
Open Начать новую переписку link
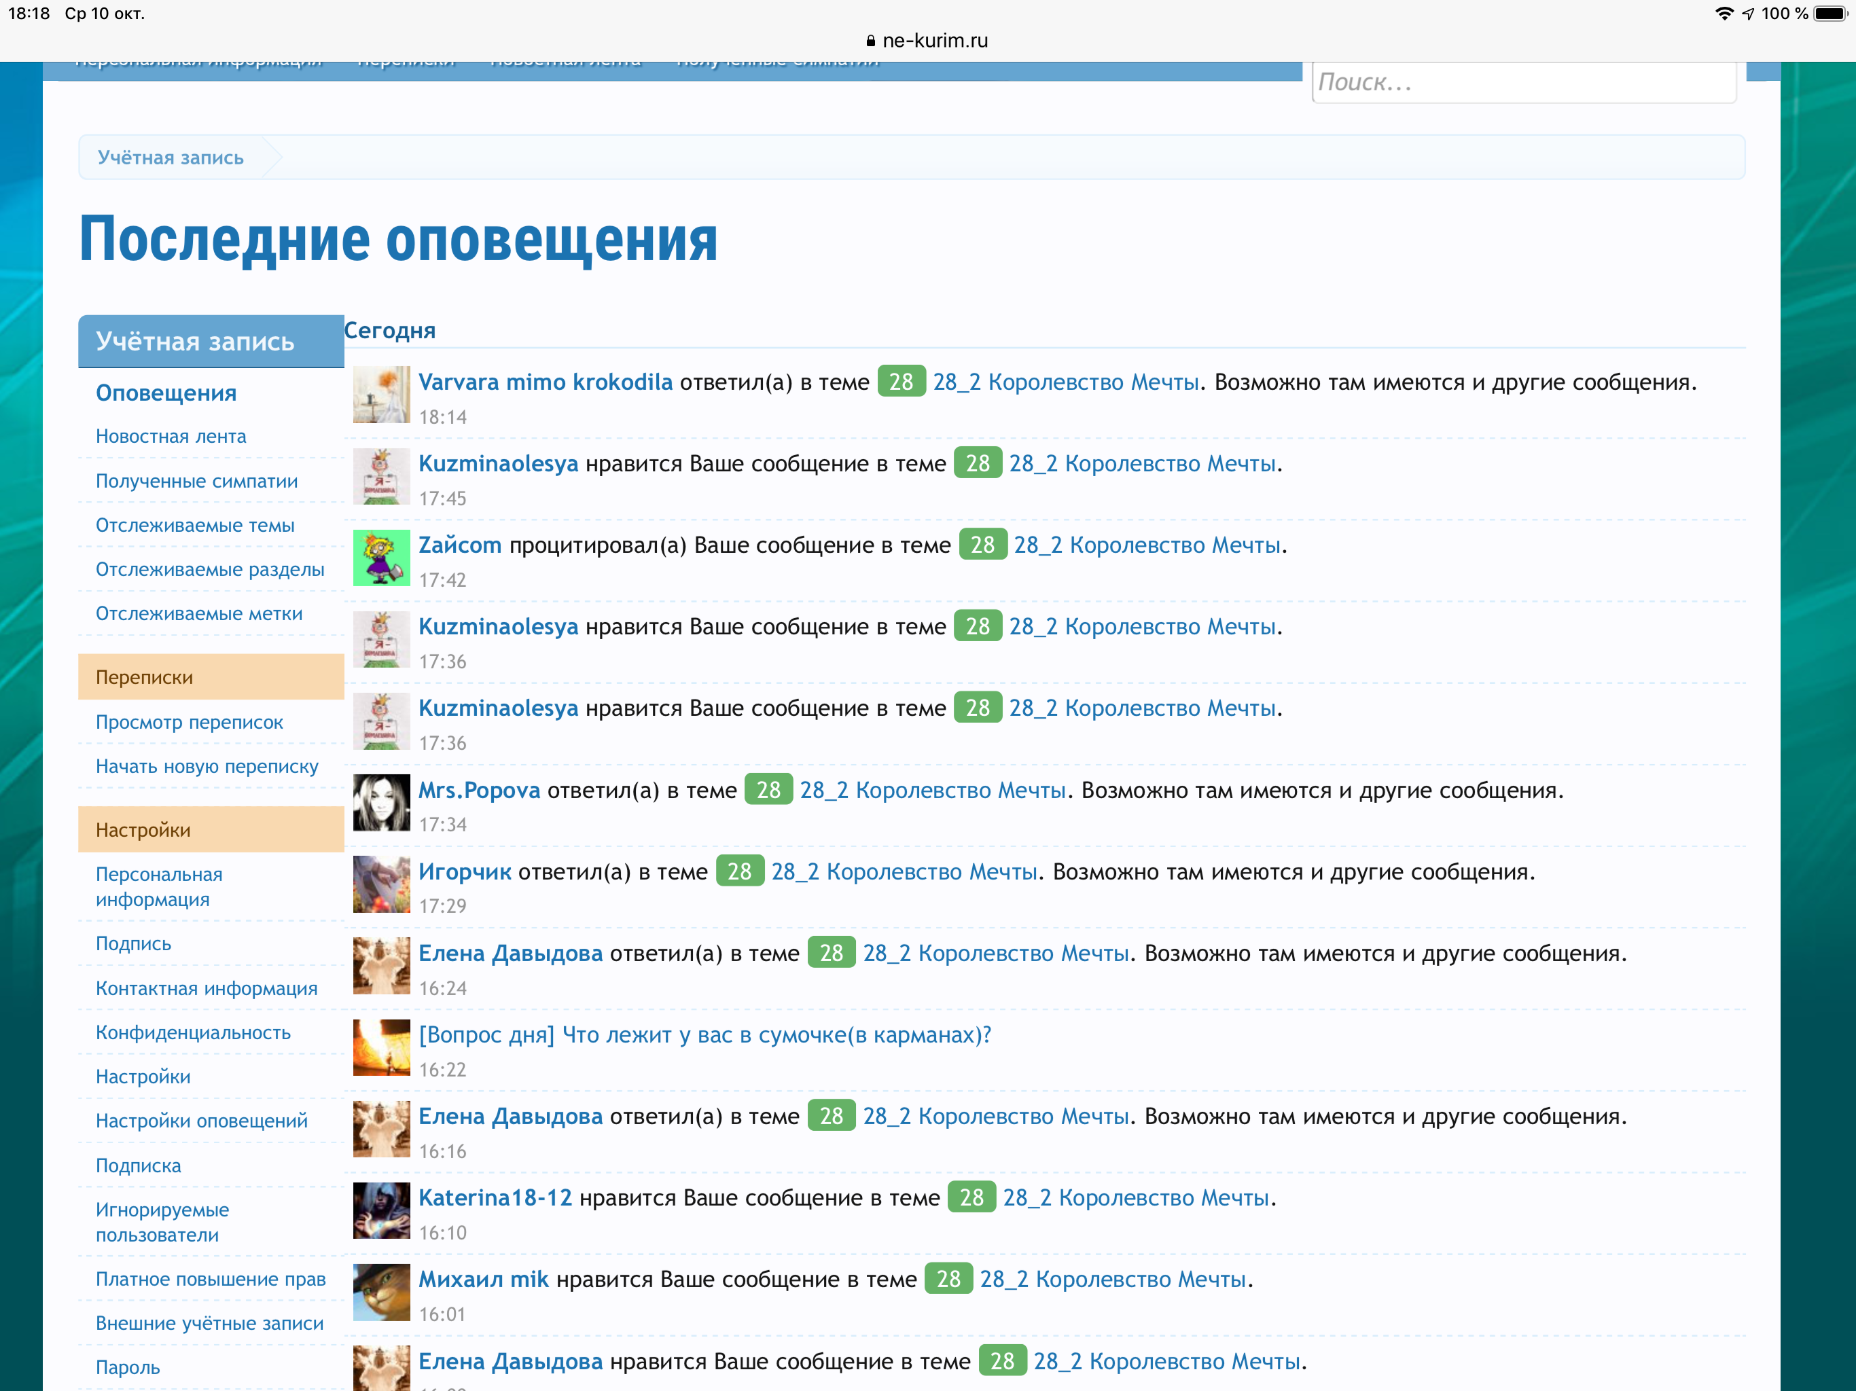coord(207,766)
